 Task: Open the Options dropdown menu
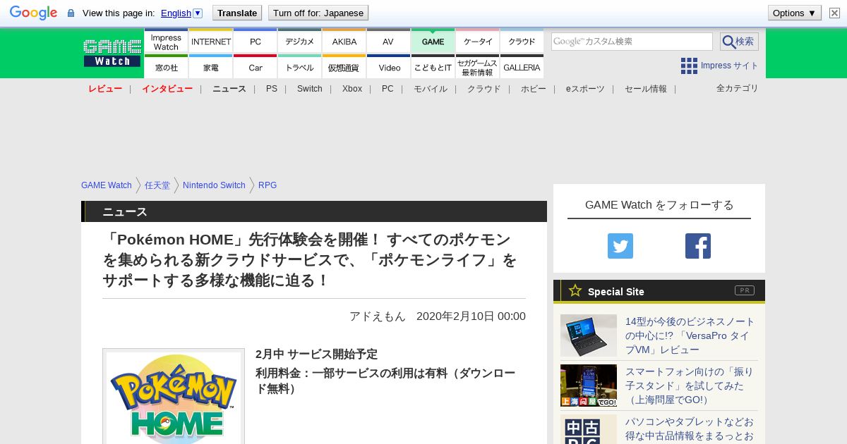(794, 13)
